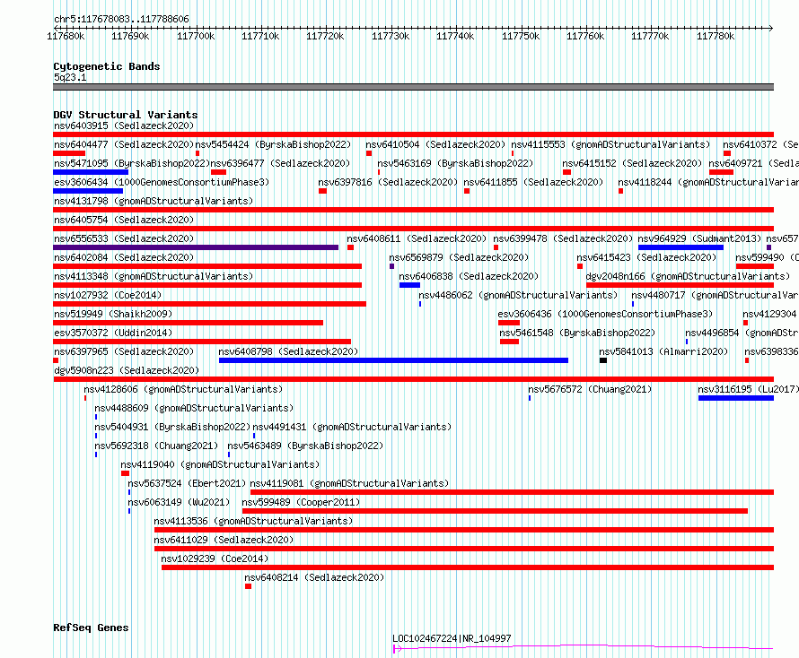Click nsv4488609 (gnomADStructuralVariants) label
Screen dimensions: 799x658
click(x=194, y=408)
